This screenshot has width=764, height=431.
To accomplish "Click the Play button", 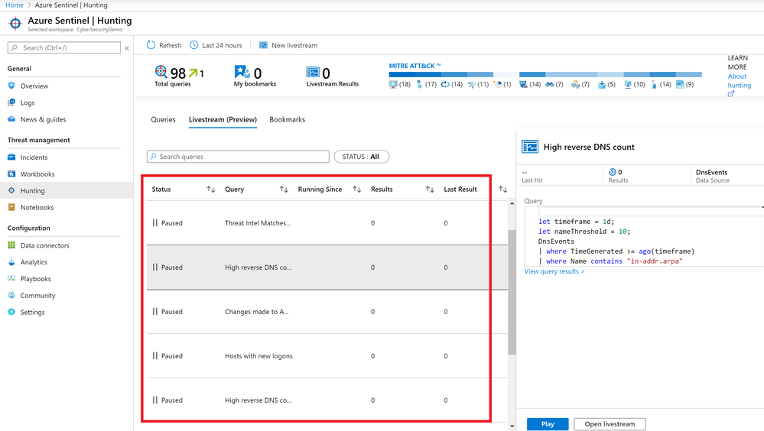I will (547, 424).
